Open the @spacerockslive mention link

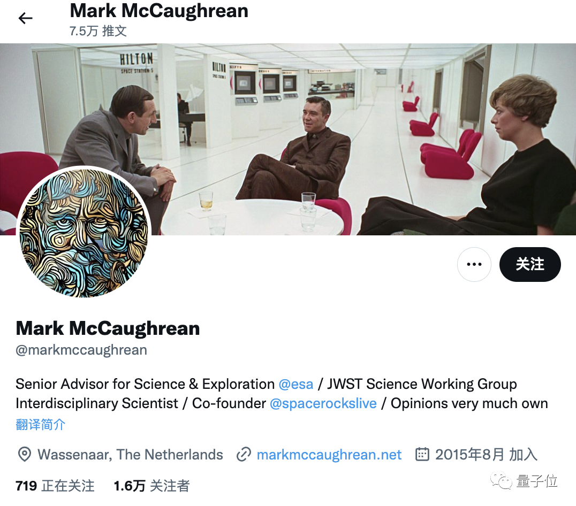(323, 403)
